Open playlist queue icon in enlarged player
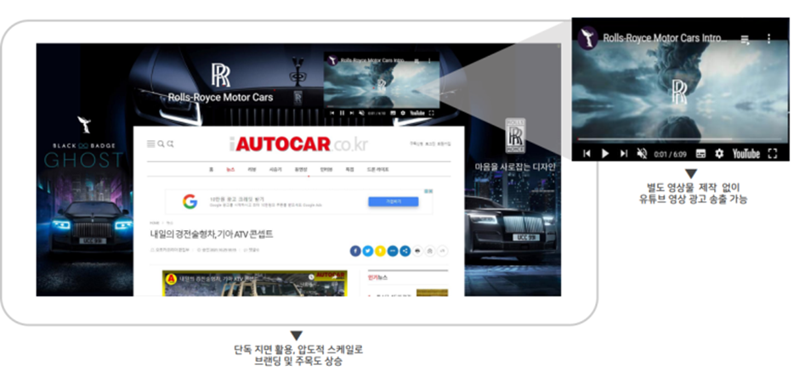Image resolution: width=799 pixels, height=377 pixels. point(745,39)
